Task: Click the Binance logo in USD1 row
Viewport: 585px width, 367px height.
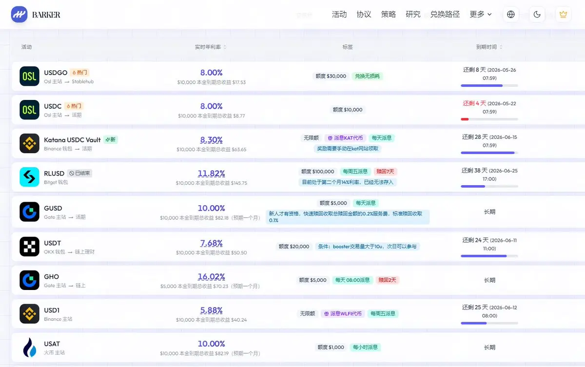Action: [x=29, y=314]
